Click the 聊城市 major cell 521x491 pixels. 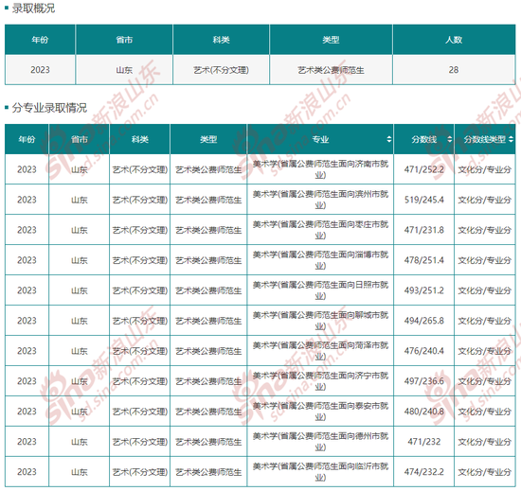[320, 321]
